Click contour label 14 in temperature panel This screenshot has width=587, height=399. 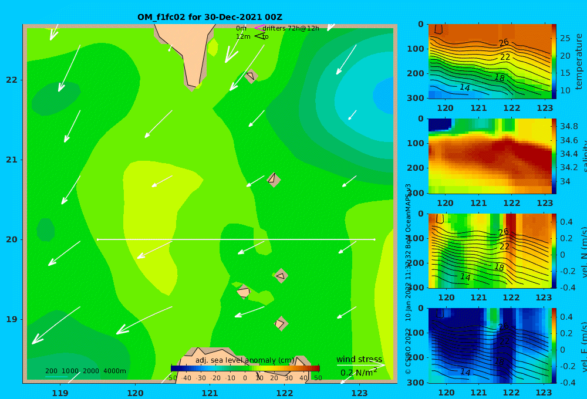464,87
